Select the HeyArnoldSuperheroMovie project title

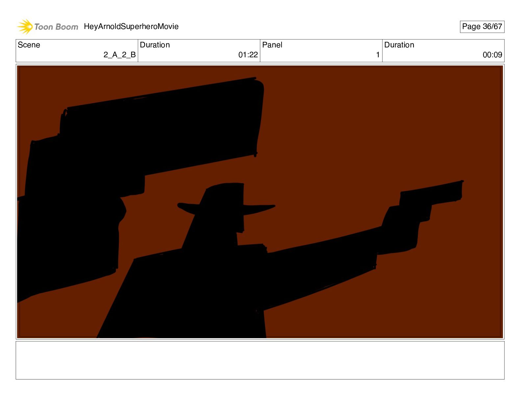click(x=131, y=26)
